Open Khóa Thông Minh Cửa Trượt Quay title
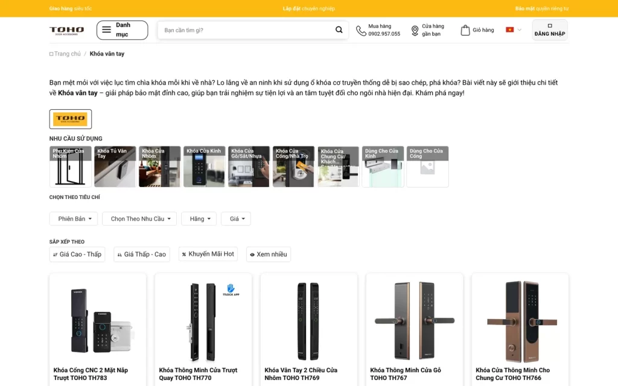Viewport: 618px width, 386px height. (198, 374)
